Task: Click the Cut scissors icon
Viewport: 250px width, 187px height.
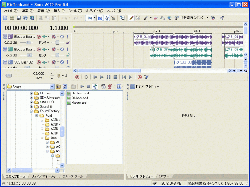Action: 41,18
